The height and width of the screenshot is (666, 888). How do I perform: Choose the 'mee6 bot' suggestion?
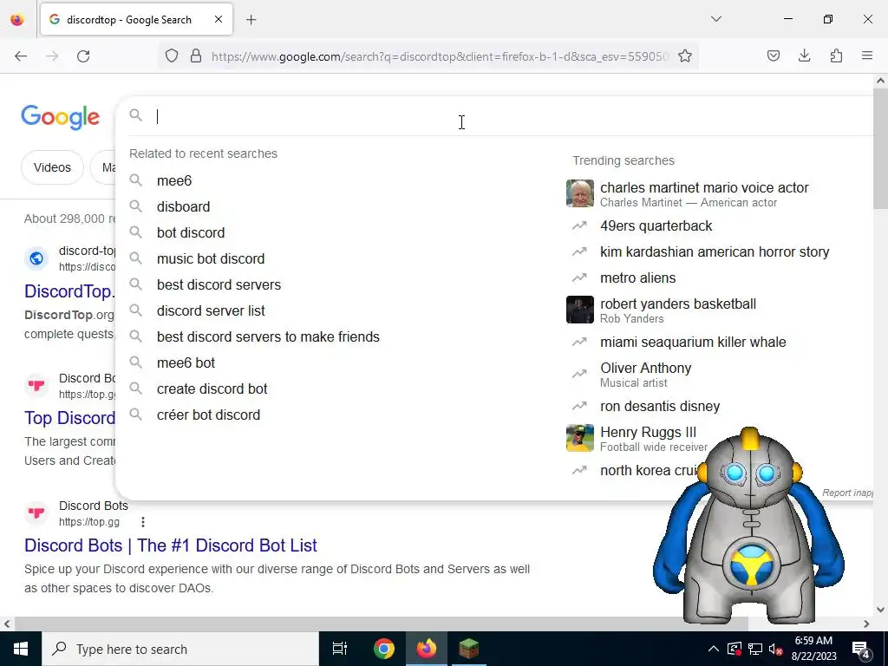[x=186, y=363]
